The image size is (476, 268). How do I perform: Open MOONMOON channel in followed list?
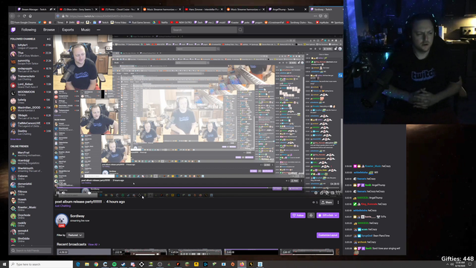point(30,93)
